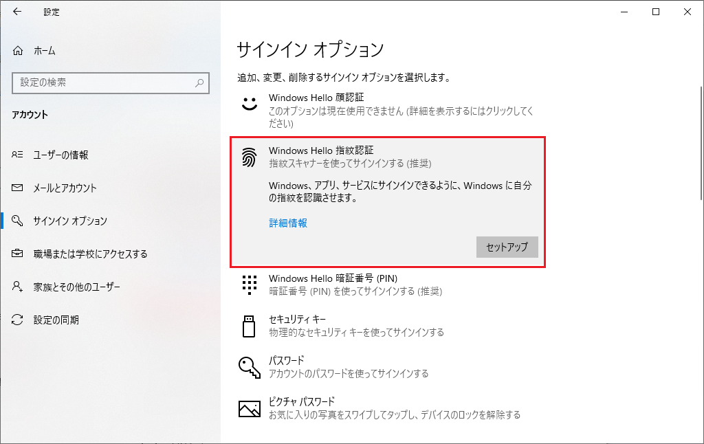Select サインイン オプション in sidebar
704x444 pixels.
coord(70,221)
